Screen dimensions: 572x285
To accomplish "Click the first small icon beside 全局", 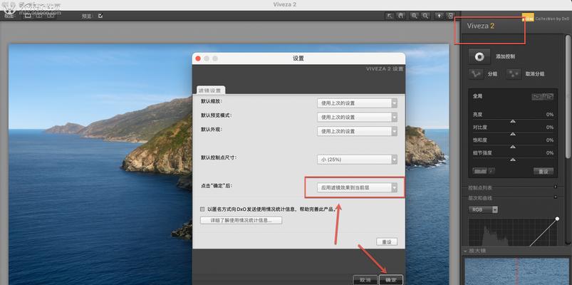I will [x=537, y=97].
